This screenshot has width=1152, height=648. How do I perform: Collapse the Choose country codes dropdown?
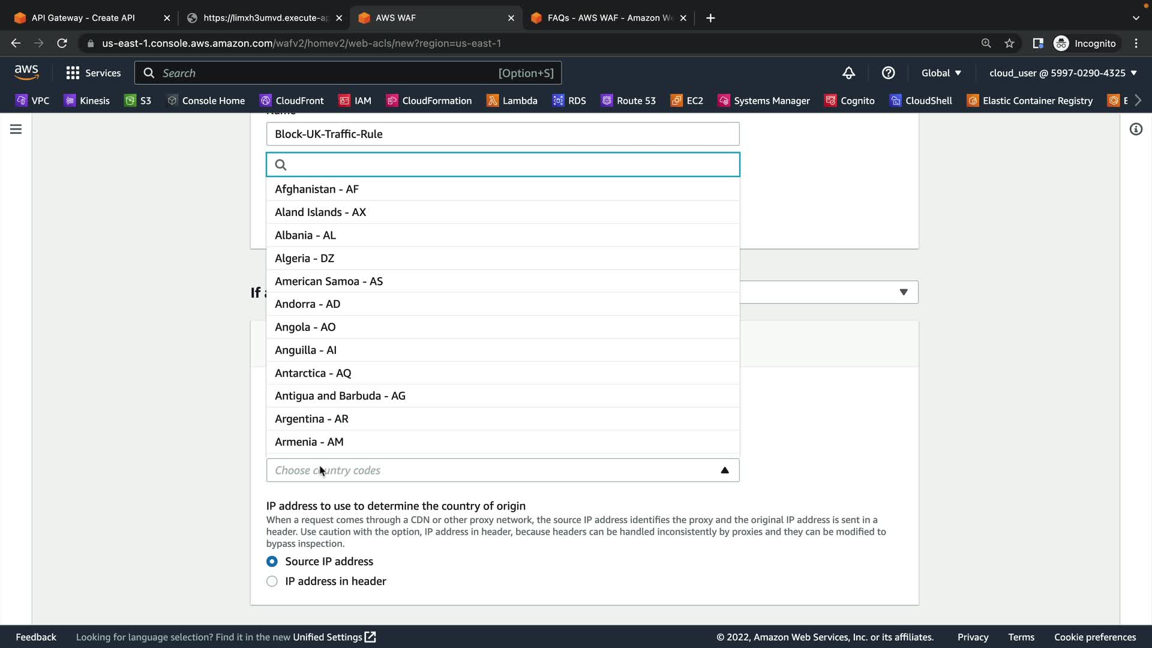tap(724, 470)
